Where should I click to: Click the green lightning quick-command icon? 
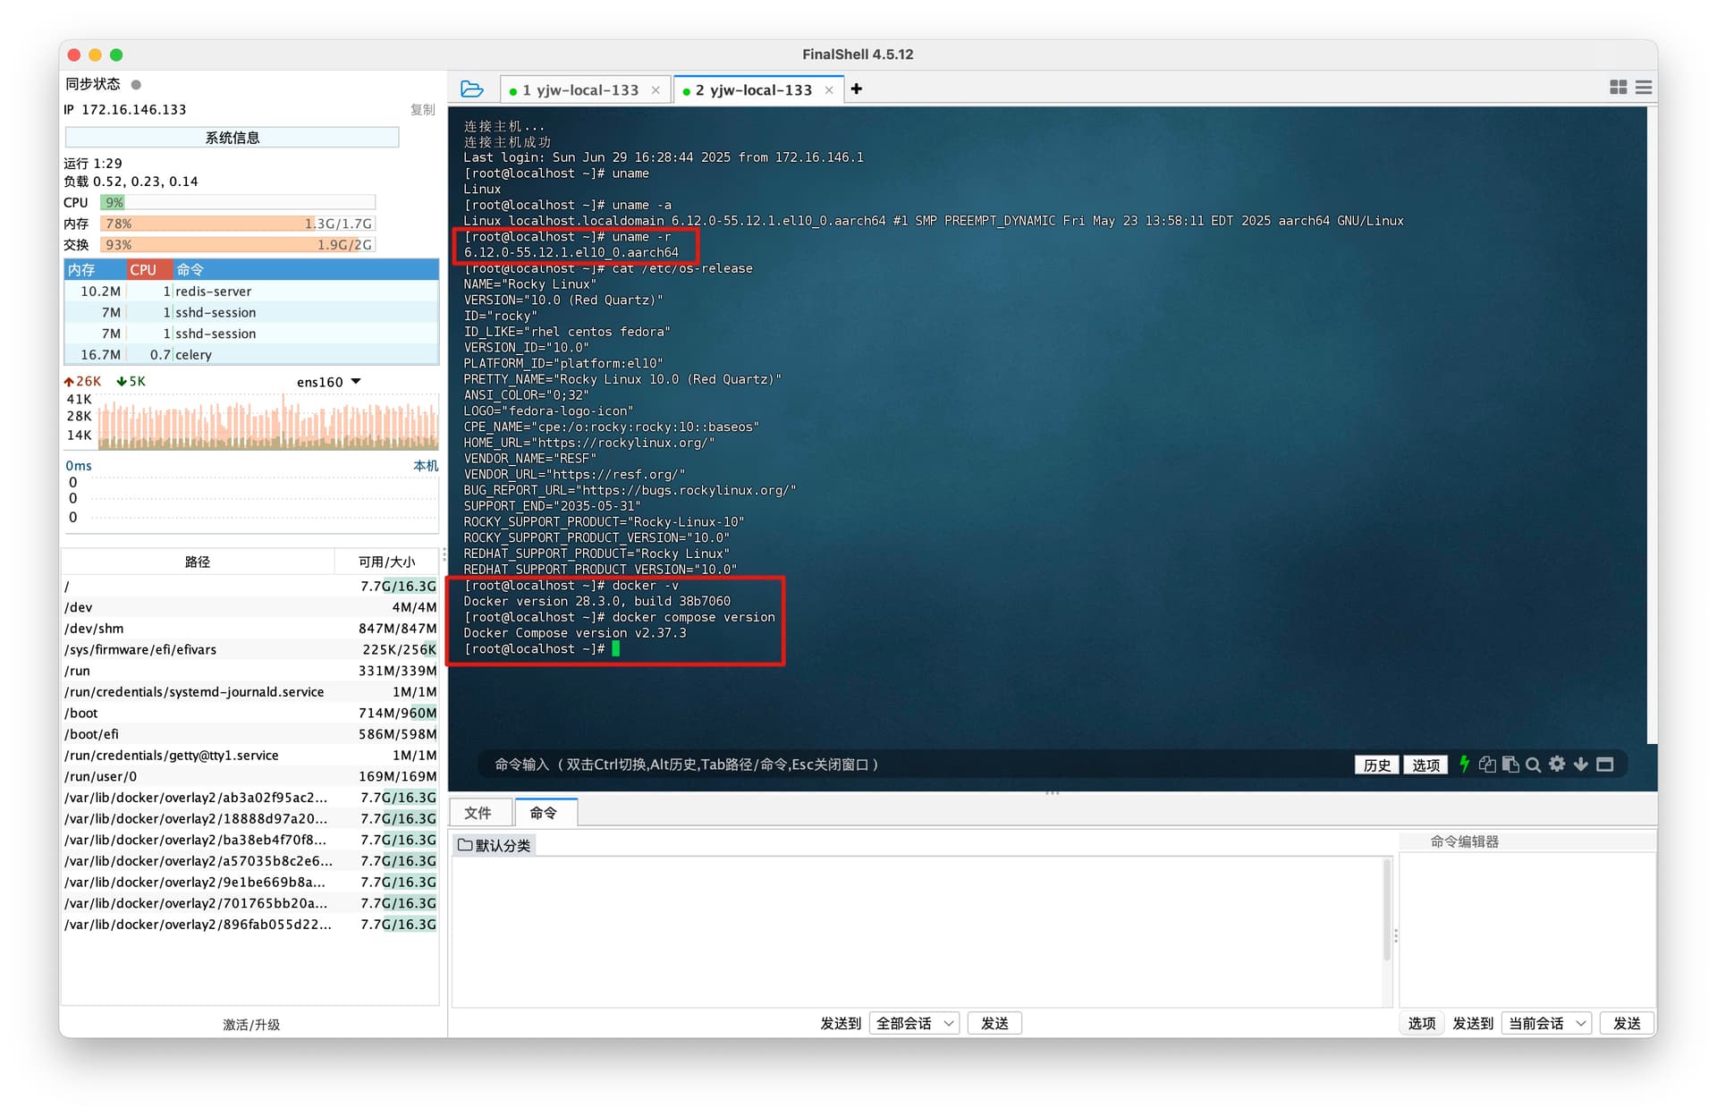coord(1464,764)
